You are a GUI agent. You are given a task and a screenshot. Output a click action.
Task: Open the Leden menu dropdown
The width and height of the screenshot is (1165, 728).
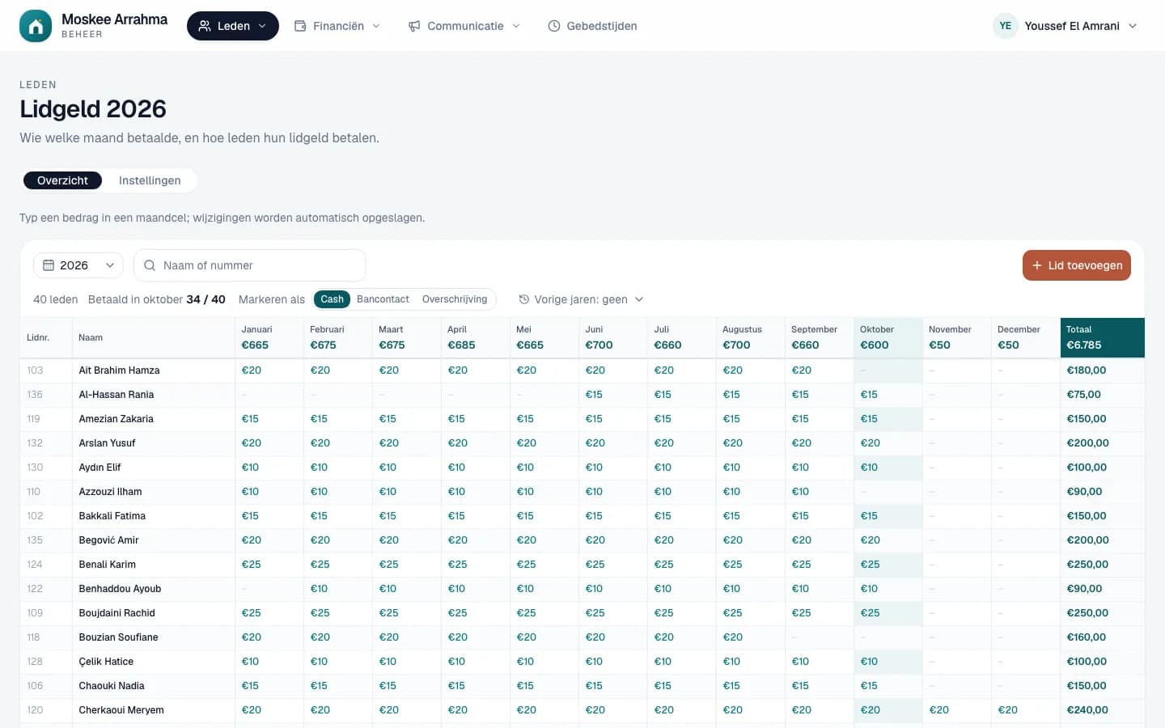(233, 26)
